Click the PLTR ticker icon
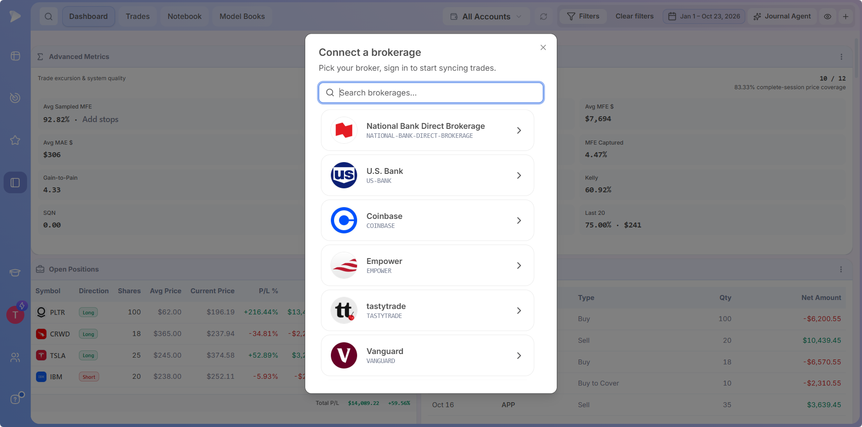The image size is (862, 427). tap(41, 312)
